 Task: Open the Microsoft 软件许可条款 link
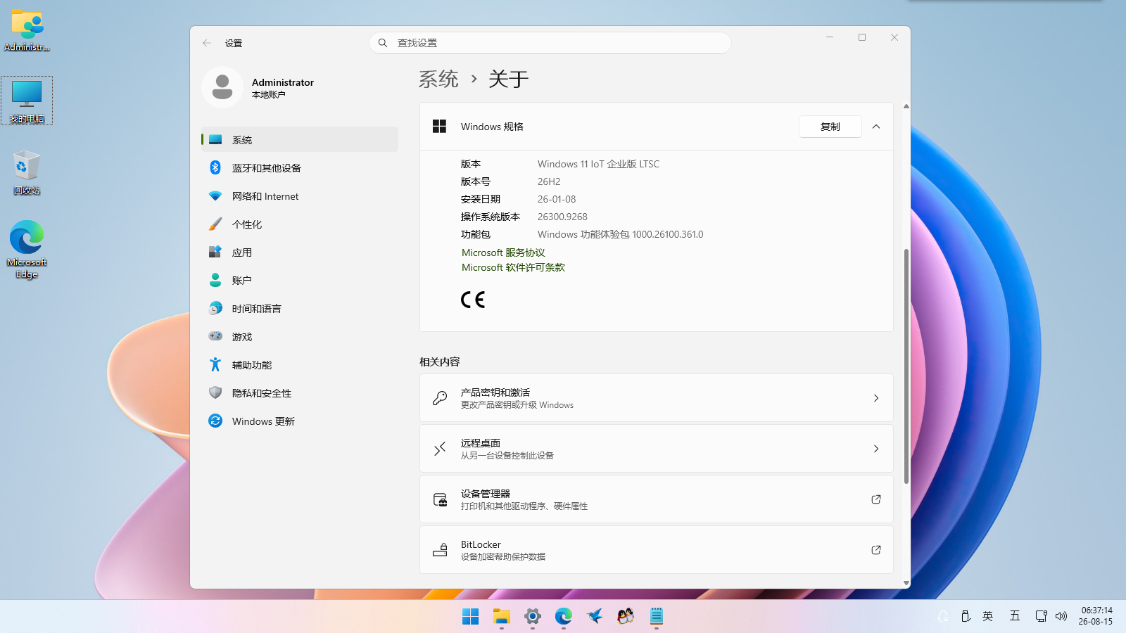point(513,267)
